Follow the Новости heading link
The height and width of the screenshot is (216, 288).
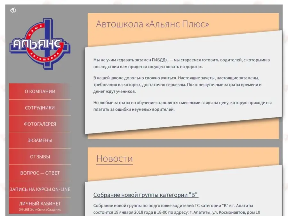pos(115,158)
